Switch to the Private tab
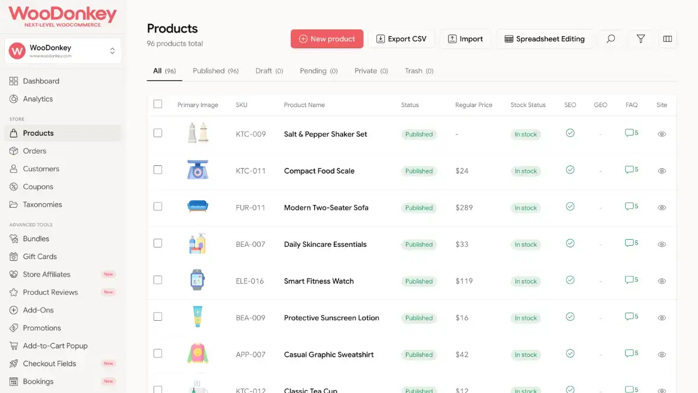This screenshot has width=698, height=393. point(371,71)
